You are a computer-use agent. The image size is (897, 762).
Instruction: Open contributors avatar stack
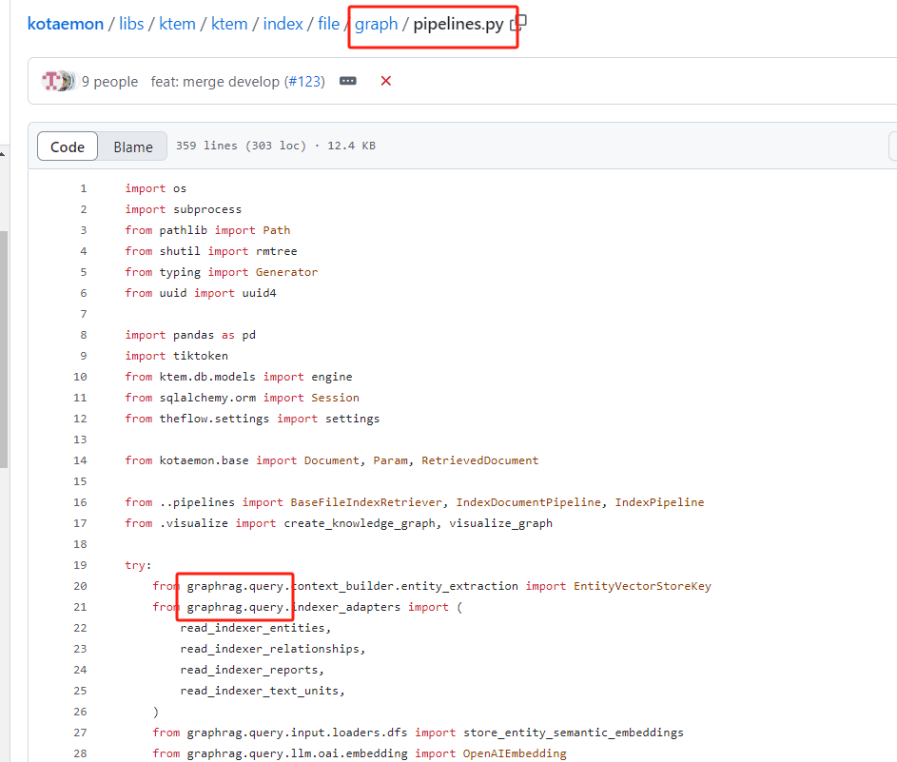coord(57,81)
